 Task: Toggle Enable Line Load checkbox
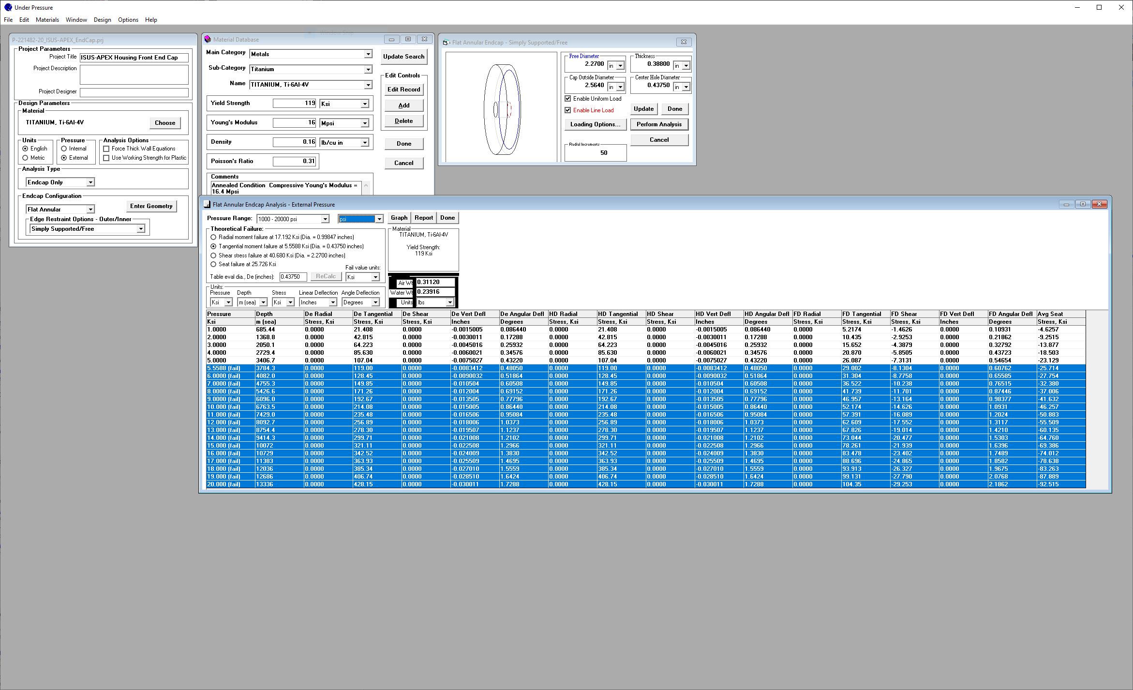(x=568, y=110)
